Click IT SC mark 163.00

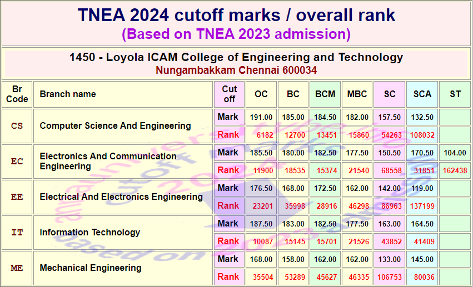[x=390, y=224]
